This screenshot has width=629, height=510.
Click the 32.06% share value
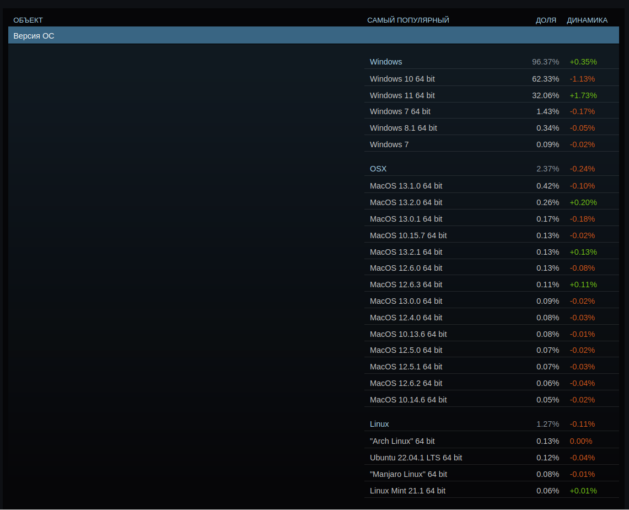tap(545, 95)
